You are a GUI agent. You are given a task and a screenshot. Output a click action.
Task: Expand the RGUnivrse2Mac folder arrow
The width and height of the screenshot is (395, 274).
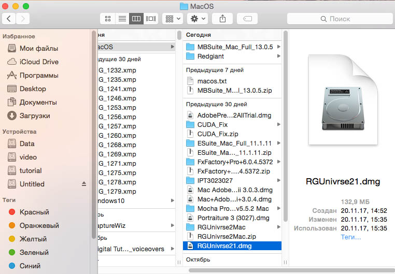point(278,227)
